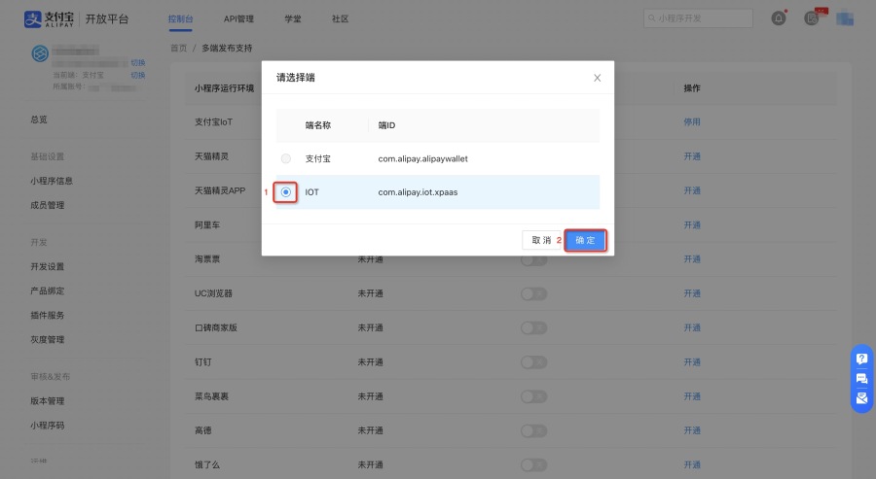The image size is (876, 479).
Task: Confirm with the 确定 button
Action: pos(585,240)
